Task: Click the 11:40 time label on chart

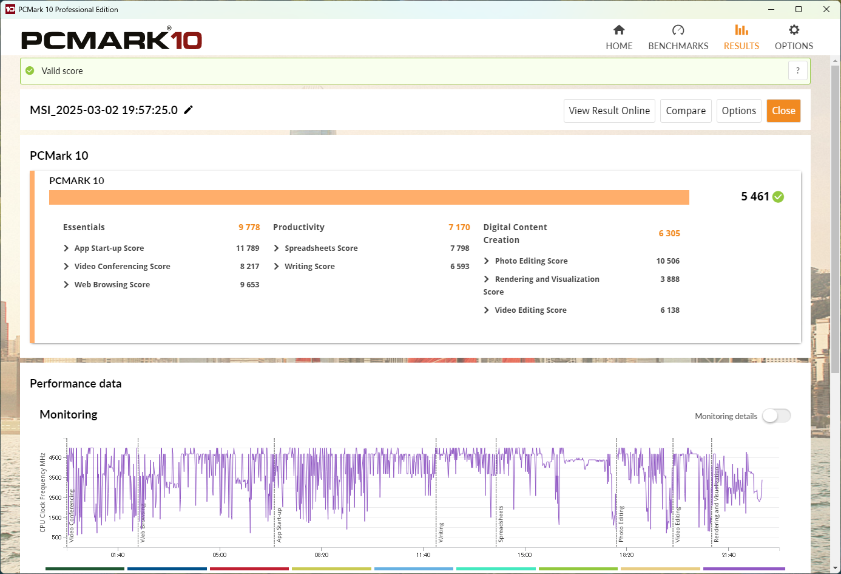Action: [x=423, y=555]
